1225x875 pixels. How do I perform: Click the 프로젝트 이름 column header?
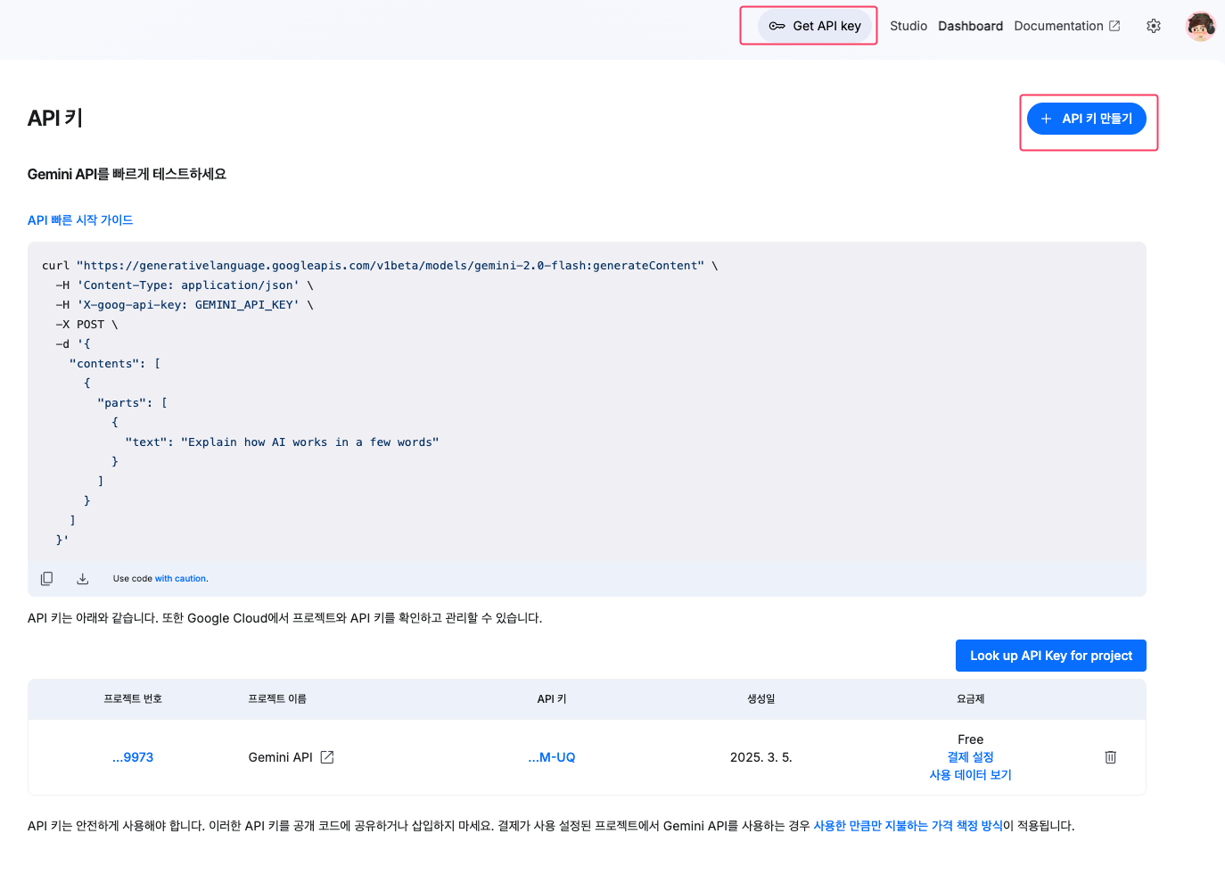pyautogui.click(x=277, y=699)
